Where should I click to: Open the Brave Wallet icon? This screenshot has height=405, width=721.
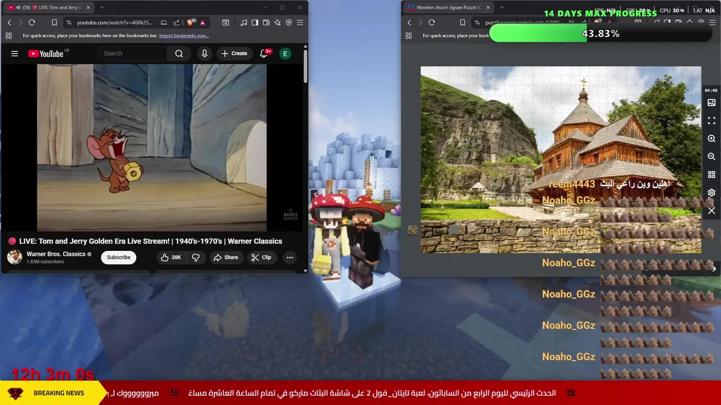coord(266,22)
